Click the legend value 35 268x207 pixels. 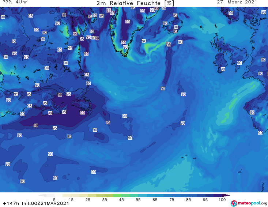pos(105,200)
